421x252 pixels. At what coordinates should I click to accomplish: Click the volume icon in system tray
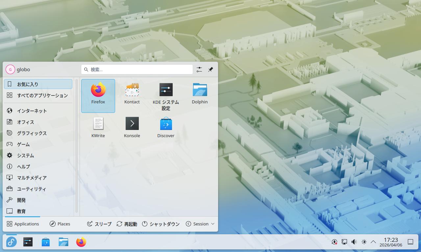[x=354, y=242]
